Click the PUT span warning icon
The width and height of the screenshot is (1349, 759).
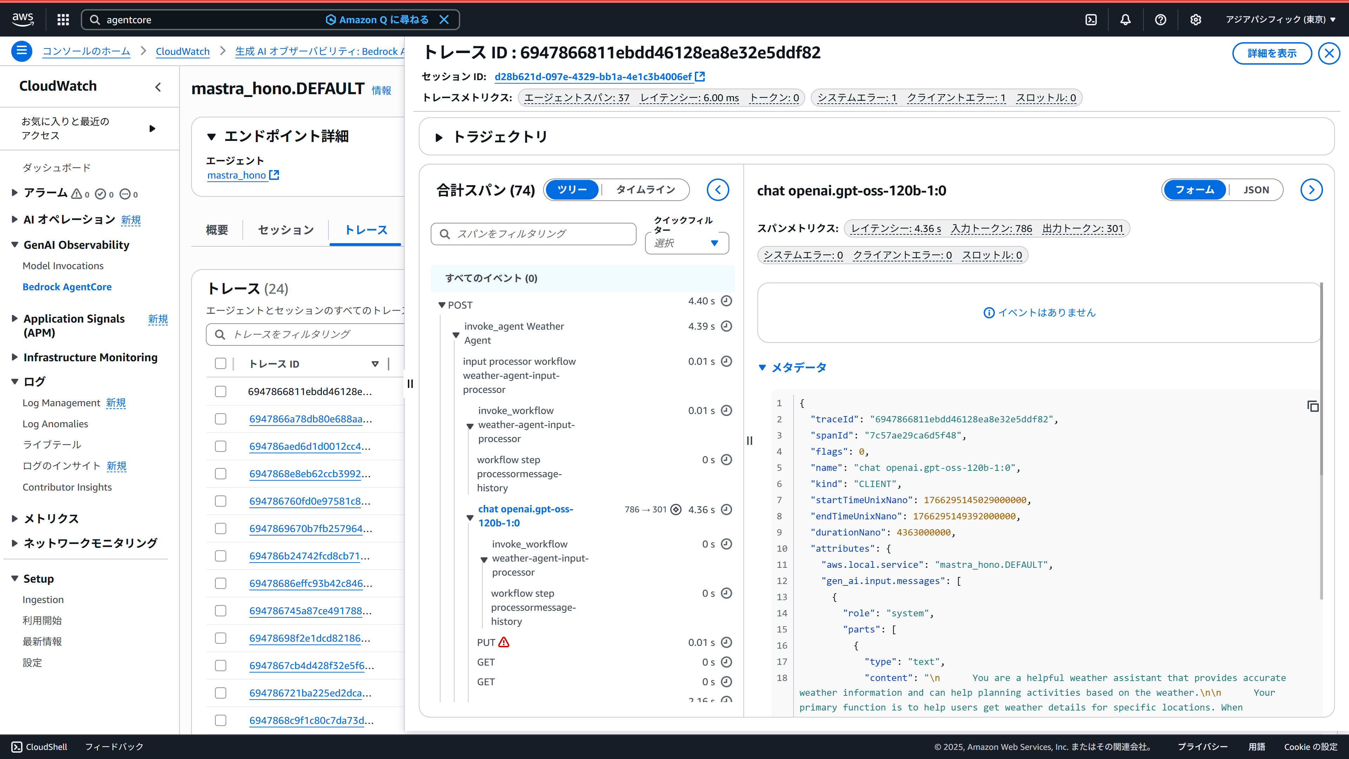[x=504, y=642]
